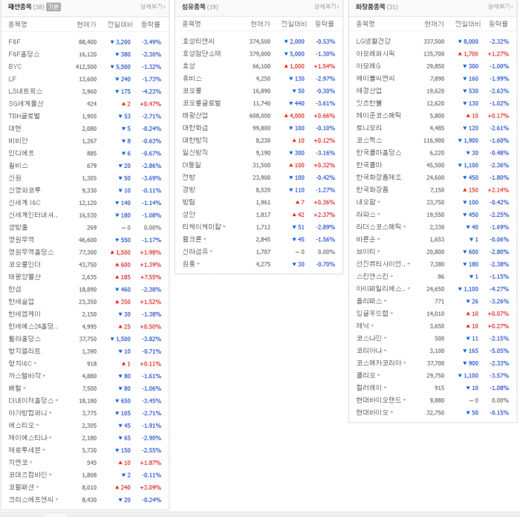Select the 리더스코스메틱 stock name
520x517 pixels.
coord(378,227)
